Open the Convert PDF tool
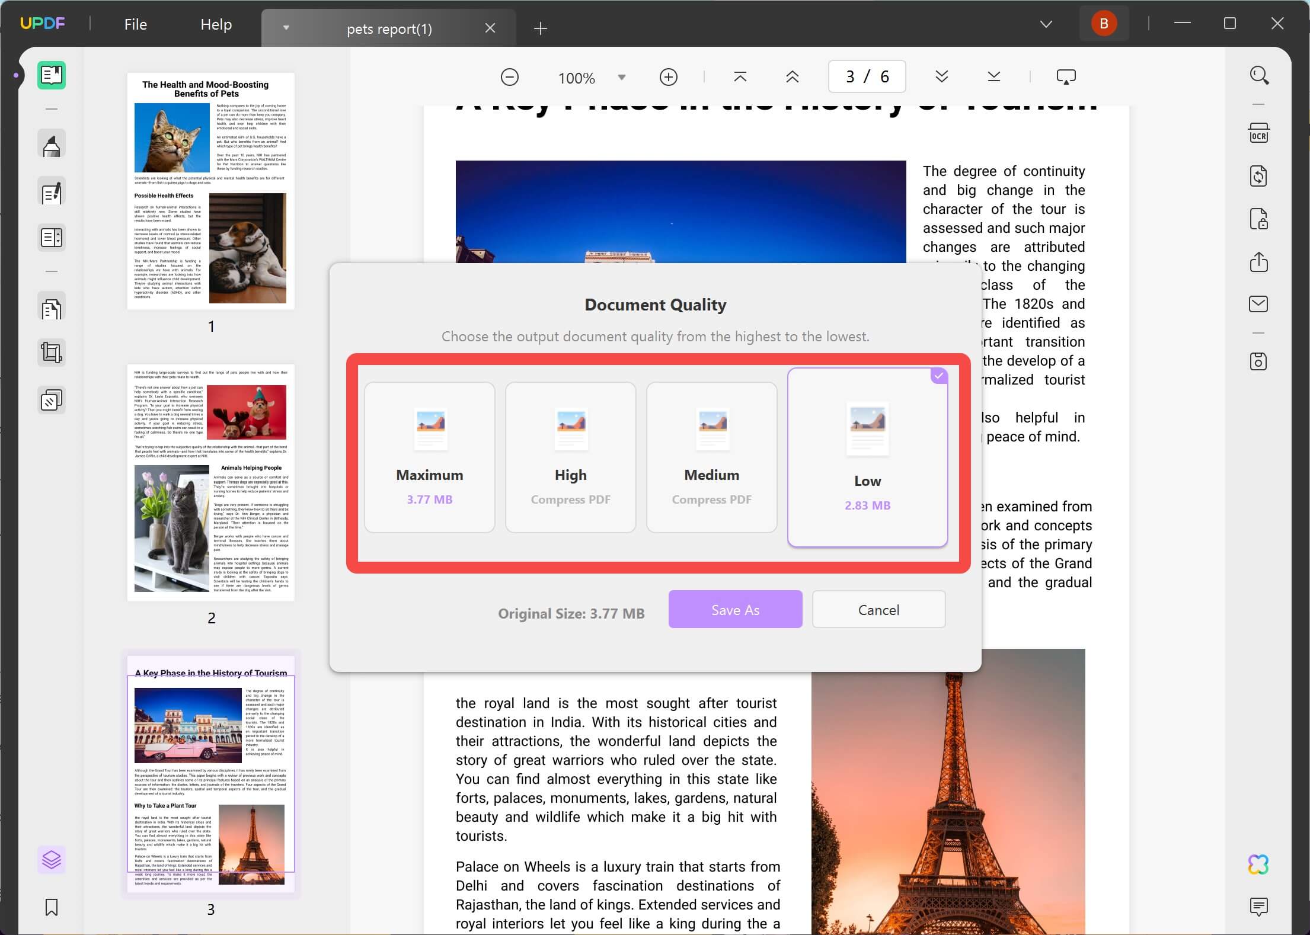Viewport: 1310px width, 935px height. tap(1258, 175)
